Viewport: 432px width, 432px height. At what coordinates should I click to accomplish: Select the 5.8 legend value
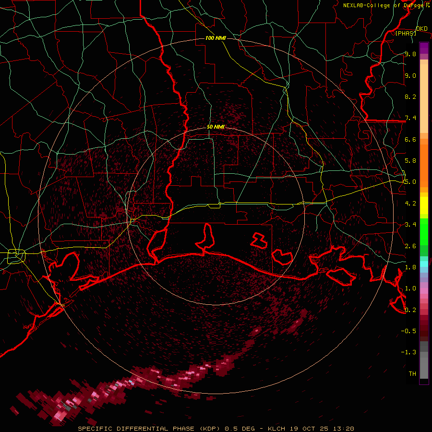tap(410, 161)
